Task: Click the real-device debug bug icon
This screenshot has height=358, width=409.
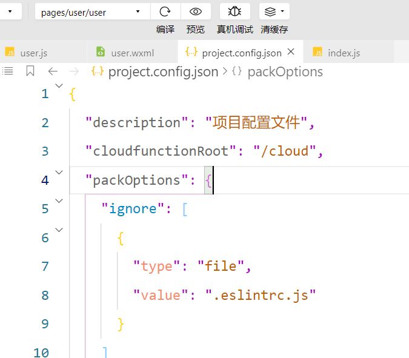Action: coord(234,12)
